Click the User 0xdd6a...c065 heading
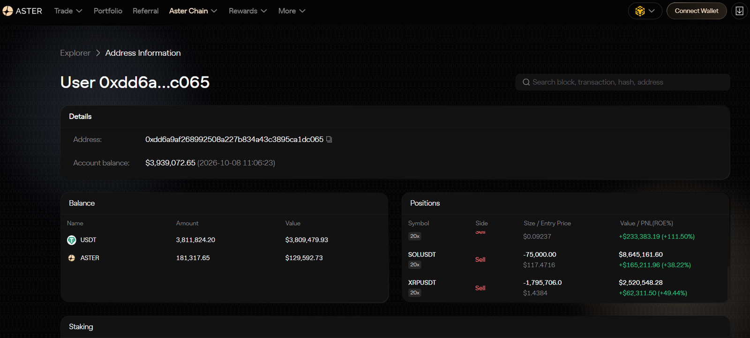Viewport: 750px width, 338px height. (x=135, y=82)
